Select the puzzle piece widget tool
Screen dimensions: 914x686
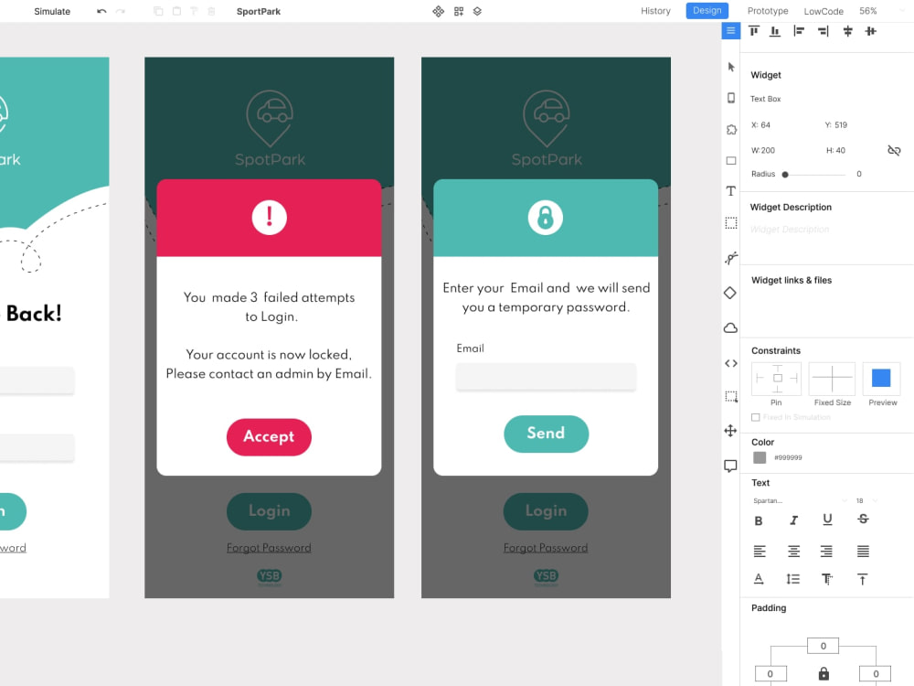[731, 130]
